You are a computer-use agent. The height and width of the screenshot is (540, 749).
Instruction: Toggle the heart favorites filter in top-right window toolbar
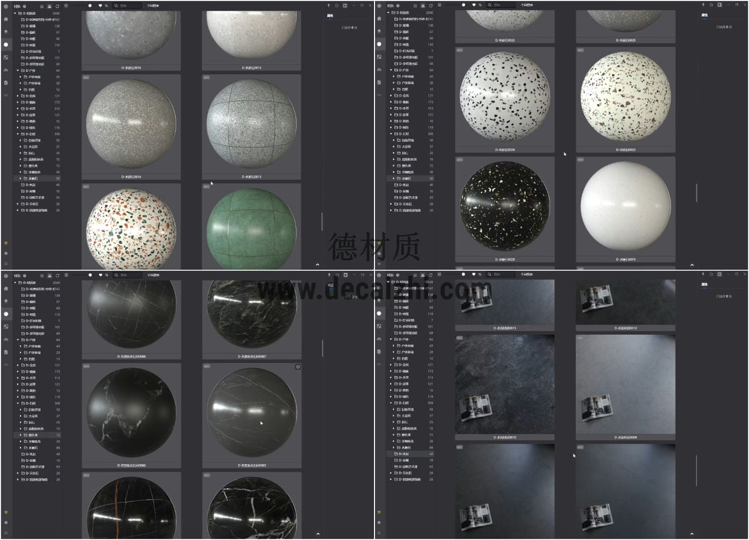(473, 5)
